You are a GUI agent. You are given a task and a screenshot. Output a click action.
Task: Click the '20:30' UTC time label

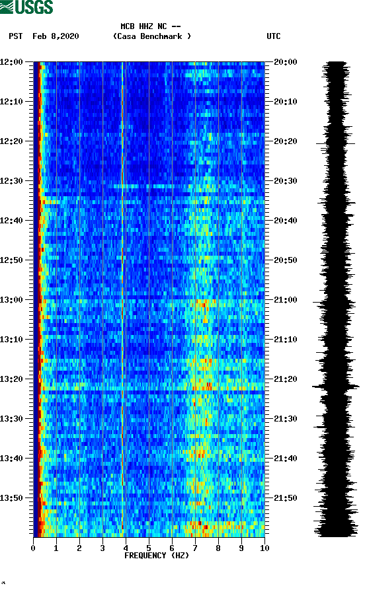point(286,180)
